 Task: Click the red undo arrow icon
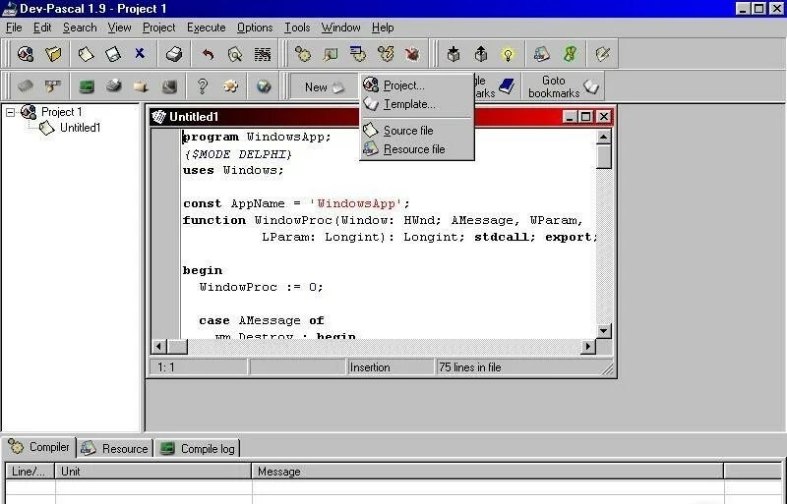coord(208,54)
